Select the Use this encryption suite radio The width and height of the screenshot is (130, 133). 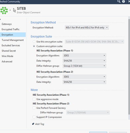pos(34,42)
